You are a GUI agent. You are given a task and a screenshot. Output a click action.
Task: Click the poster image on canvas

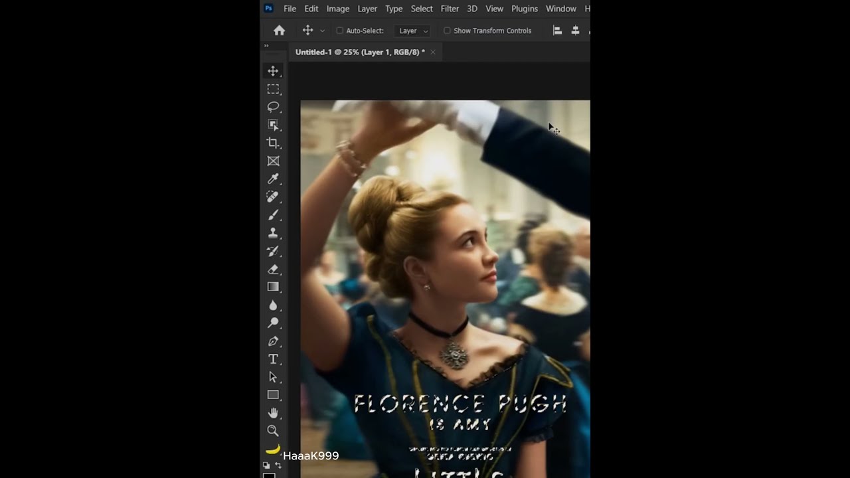(x=445, y=289)
